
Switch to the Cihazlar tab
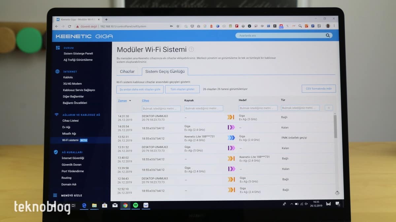[x=127, y=71]
